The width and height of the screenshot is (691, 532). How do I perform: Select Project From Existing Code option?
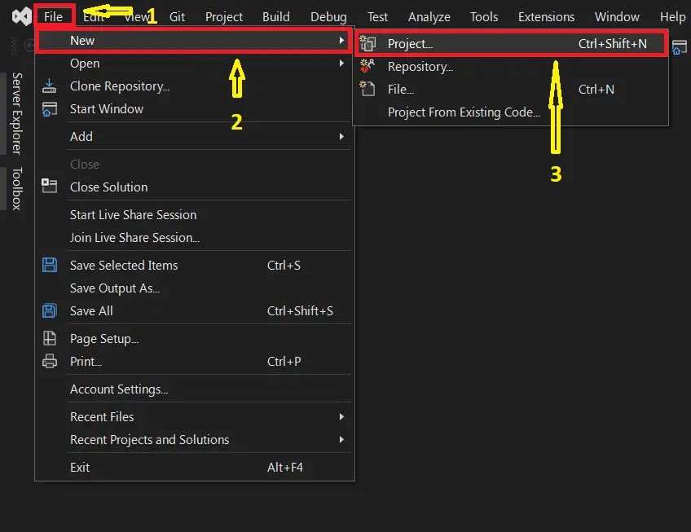(462, 112)
